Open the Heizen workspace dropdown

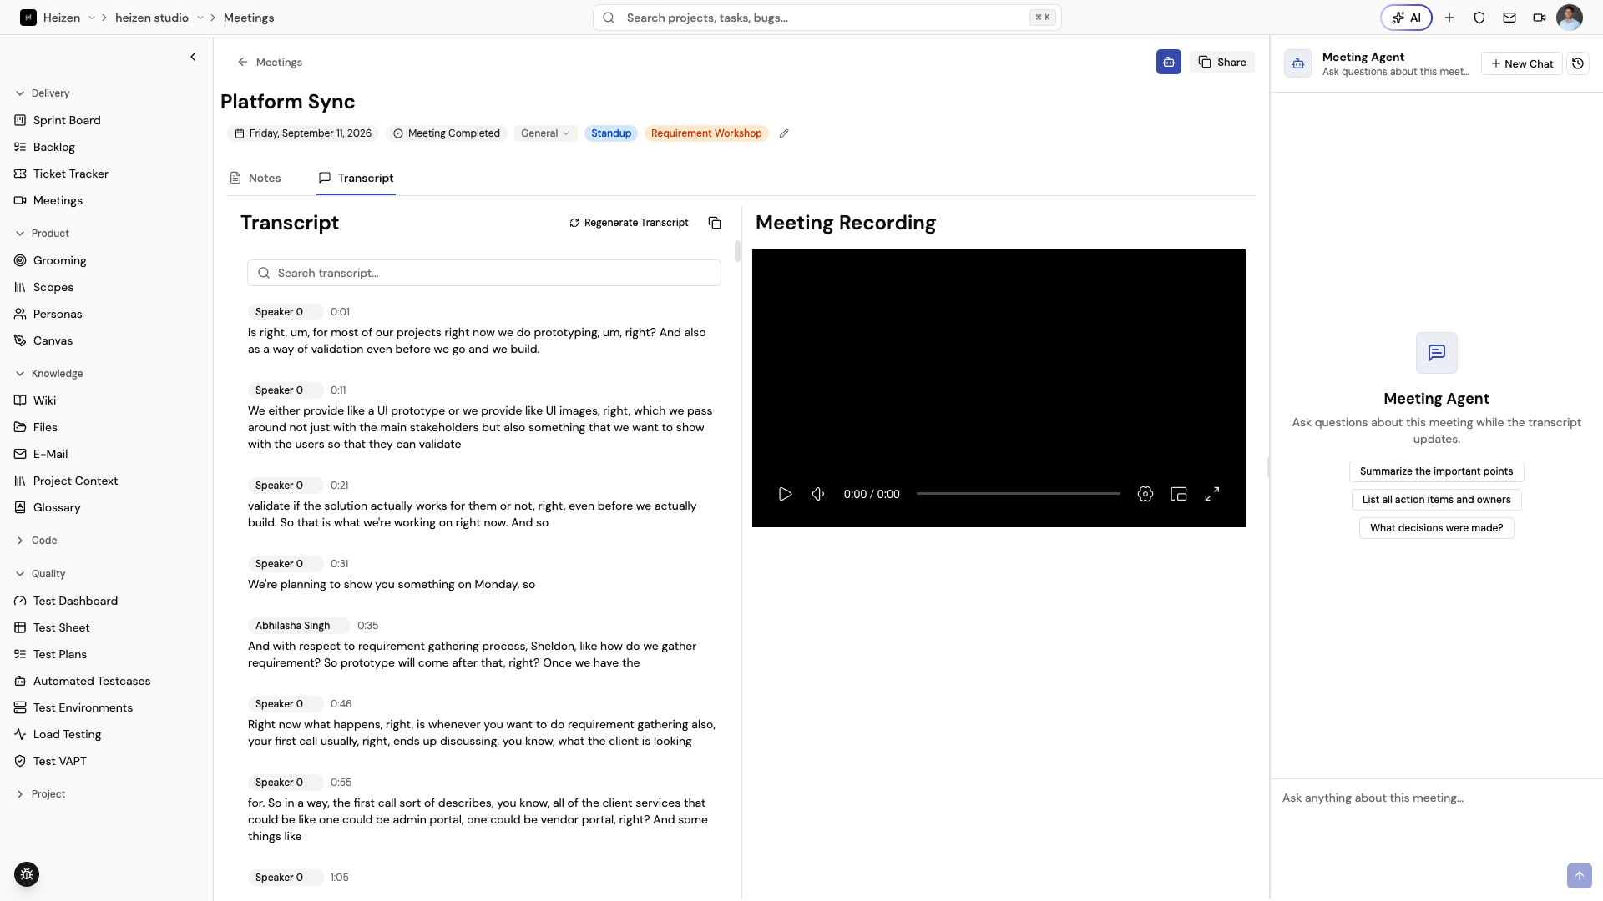pyautogui.click(x=92, y=18)
